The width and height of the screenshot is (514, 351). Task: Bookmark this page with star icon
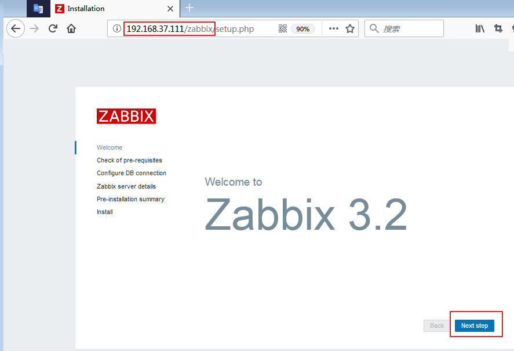tap(350, 28)
